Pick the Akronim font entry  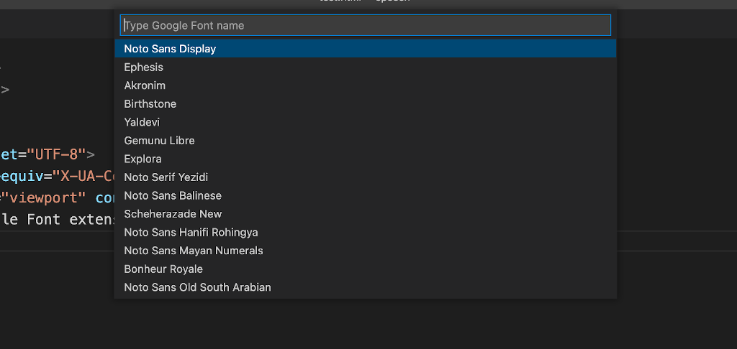[365, 85]
